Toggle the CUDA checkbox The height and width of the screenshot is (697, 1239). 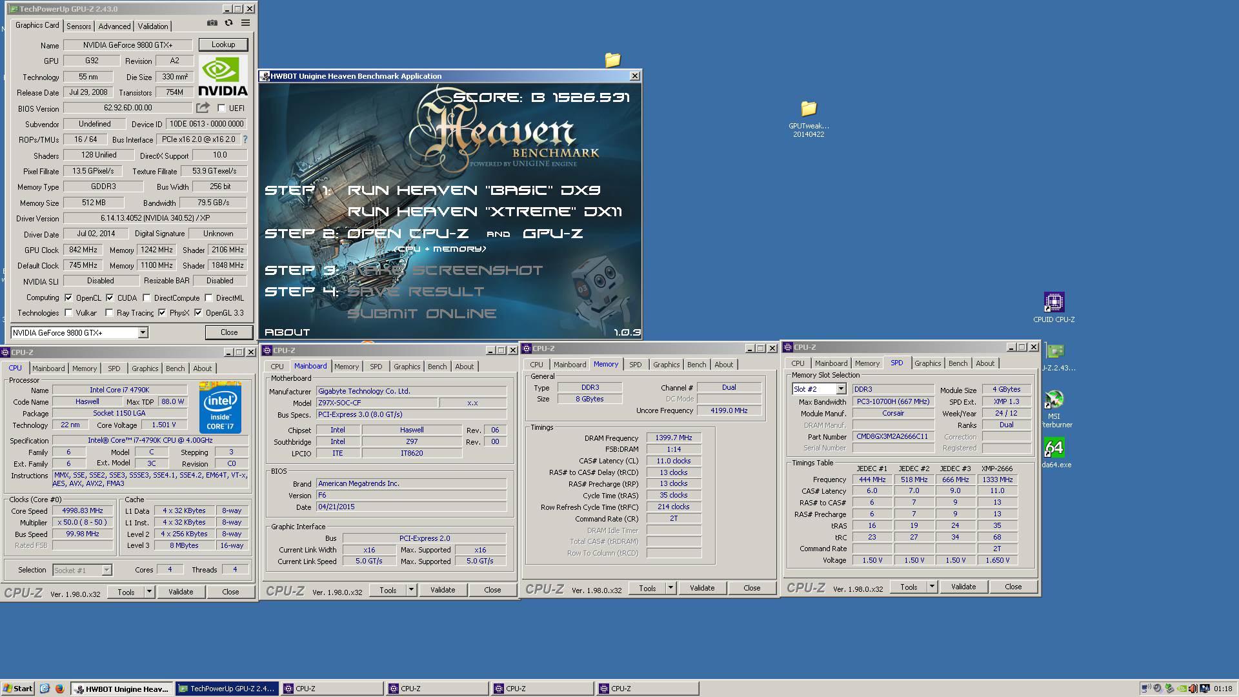(110, 298)
